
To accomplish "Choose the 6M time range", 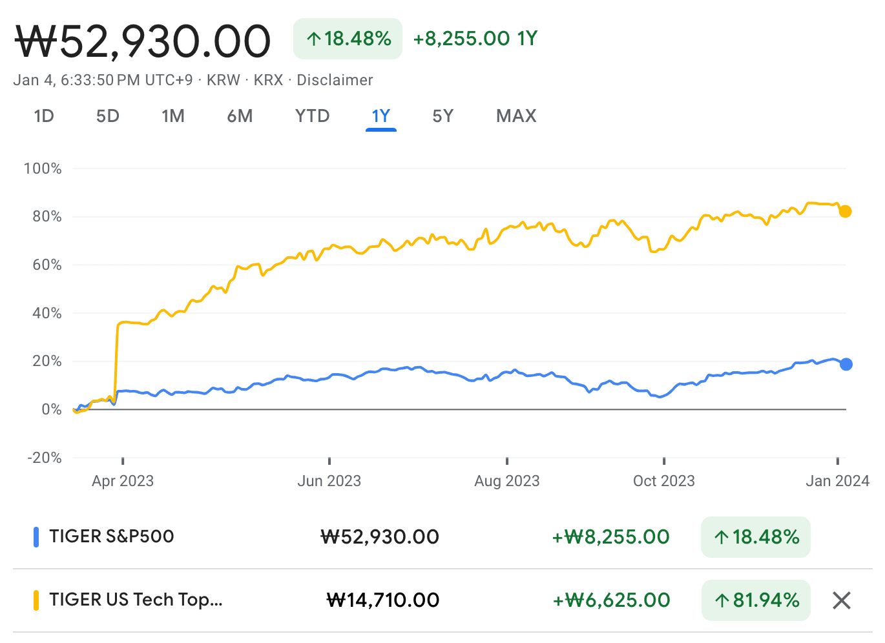I will (x=240, y=116).
